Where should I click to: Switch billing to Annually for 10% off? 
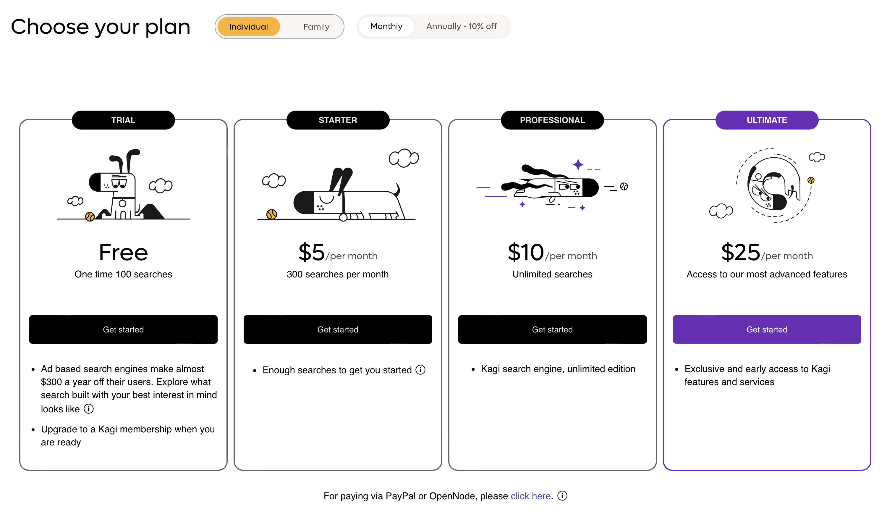click(462, 26)
